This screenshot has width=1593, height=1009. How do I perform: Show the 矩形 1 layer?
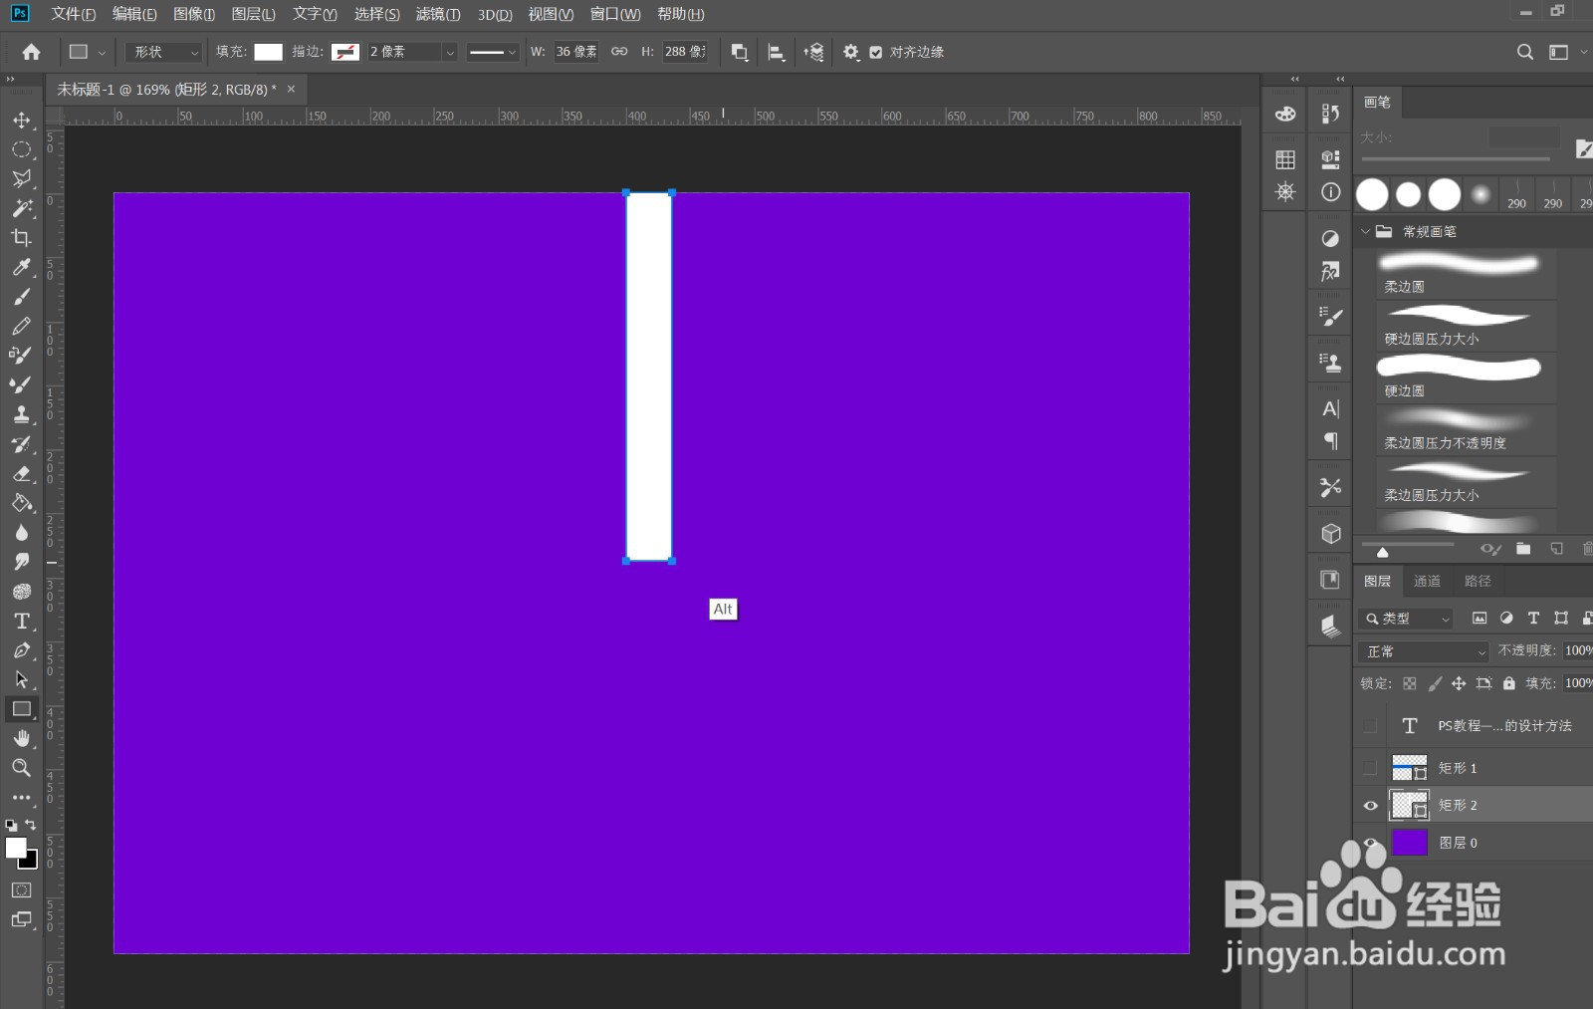[1370, 768]
